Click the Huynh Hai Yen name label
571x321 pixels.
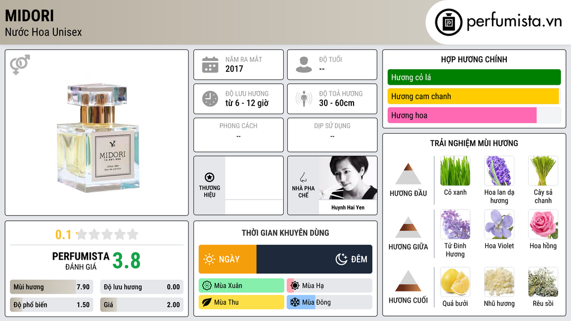[348, 207]
